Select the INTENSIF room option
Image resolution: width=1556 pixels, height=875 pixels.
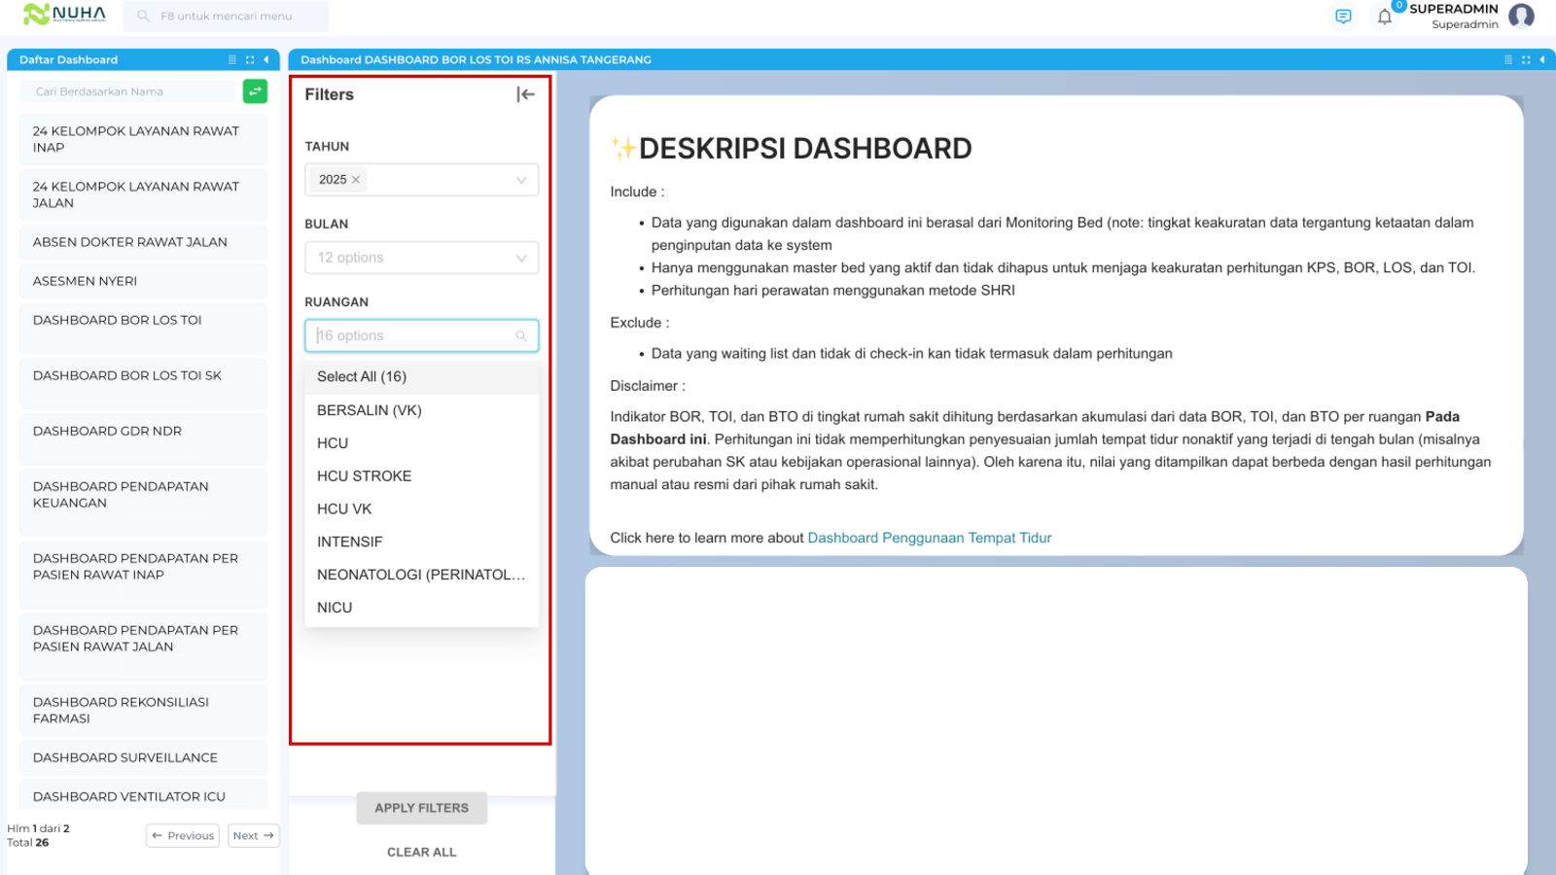[421, 542]
